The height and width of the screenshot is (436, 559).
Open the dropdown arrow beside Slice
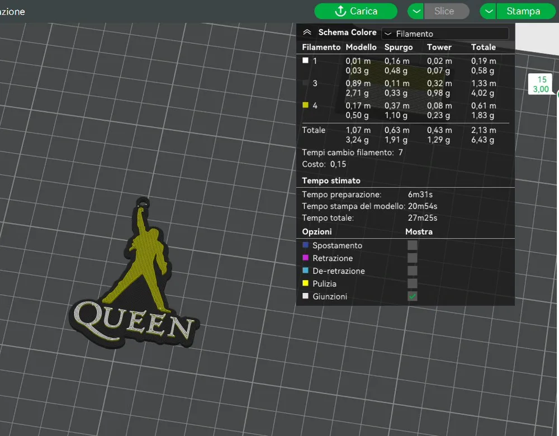click(416, 11)
